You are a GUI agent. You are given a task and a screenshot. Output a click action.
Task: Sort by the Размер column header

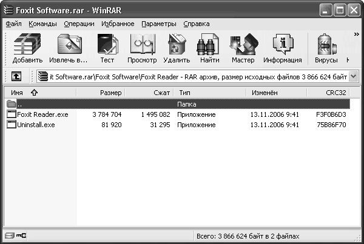[101, 93]
